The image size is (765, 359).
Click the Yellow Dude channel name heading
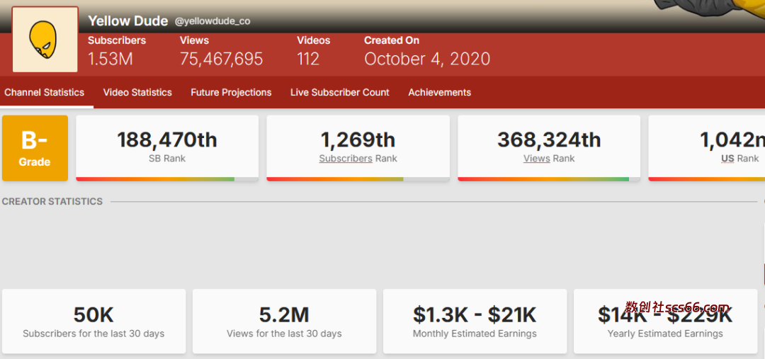[128, 21]
